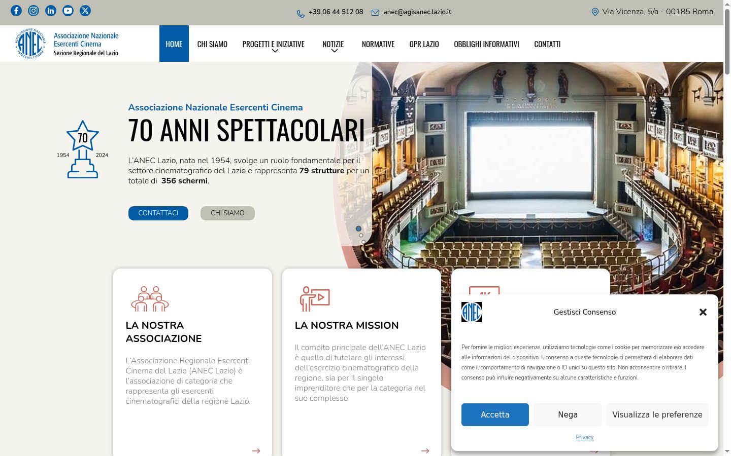
Task: Open the Privacy link in consent dialog
Action: (585, 437)
